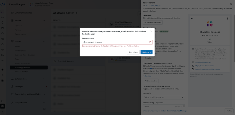Viewport: 235px width, 115px height.
Task: Open Threads-Konten
Action: (x=21, y=72)
